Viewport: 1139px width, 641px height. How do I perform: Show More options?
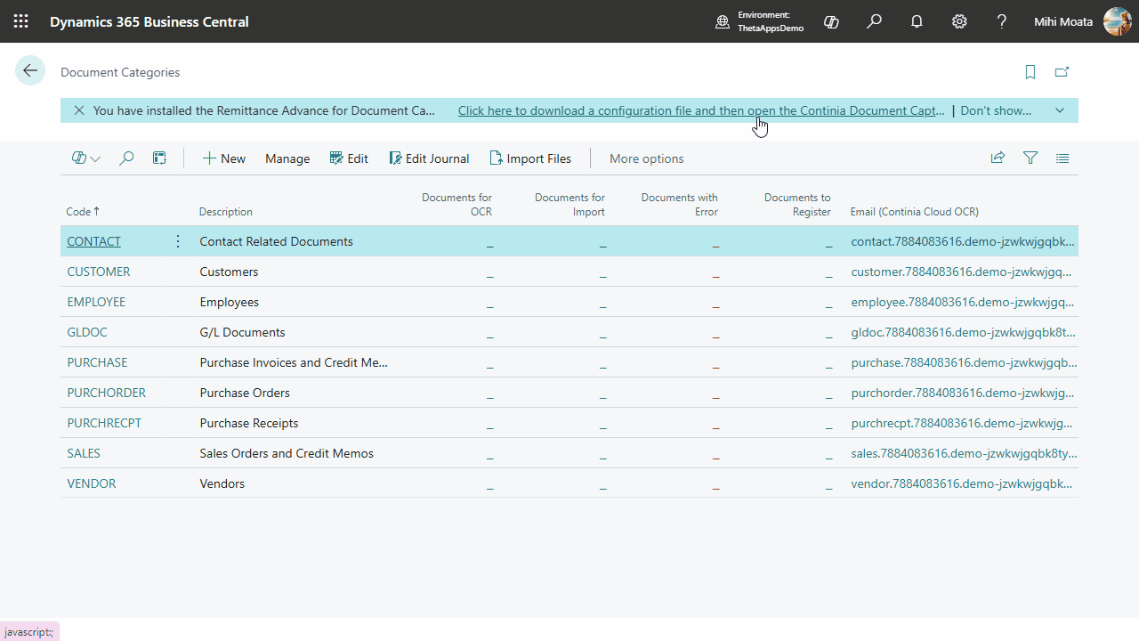(647, 158)
